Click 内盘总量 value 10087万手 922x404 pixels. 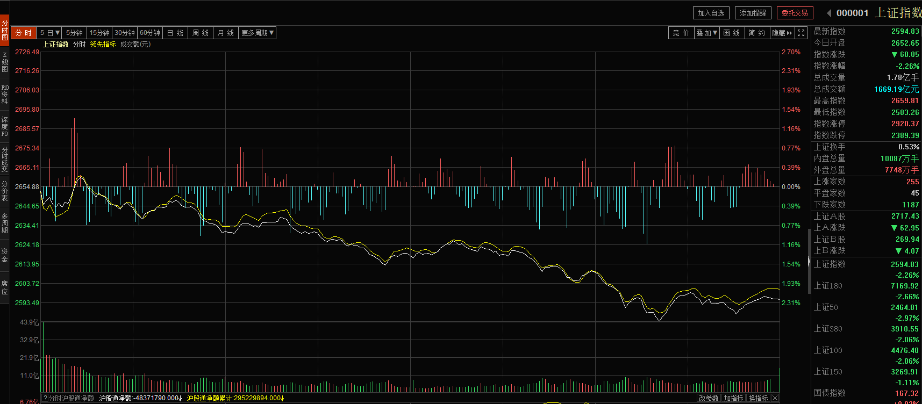[899, 158]
